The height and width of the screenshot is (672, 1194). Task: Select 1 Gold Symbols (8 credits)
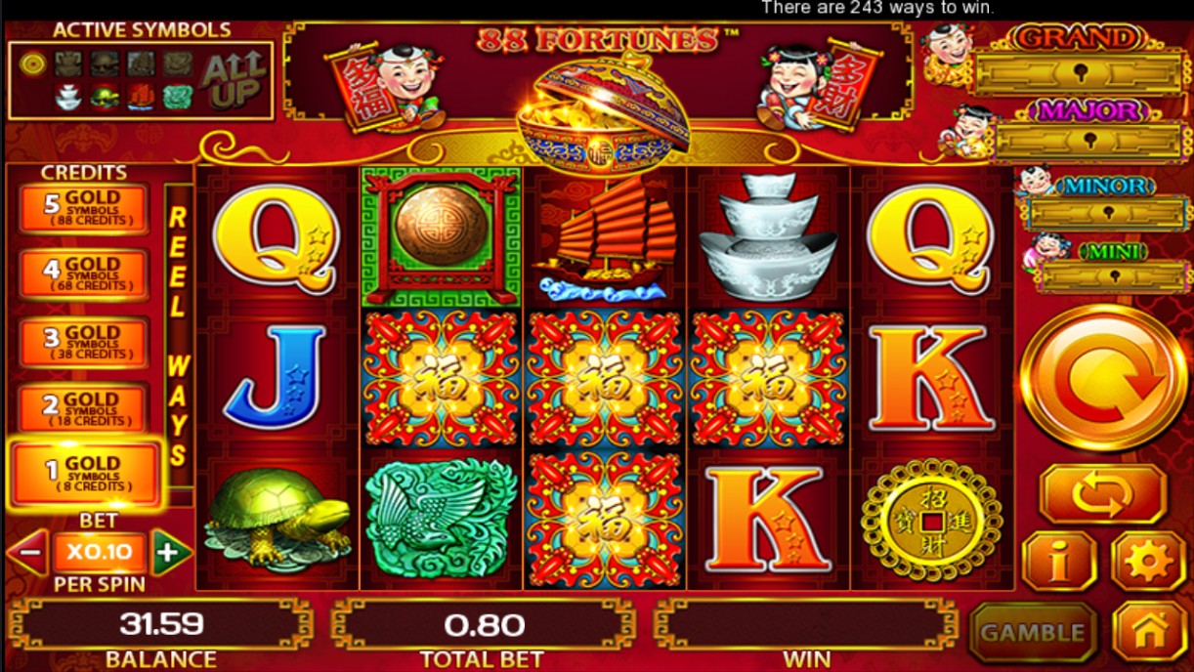pos(83,475)
